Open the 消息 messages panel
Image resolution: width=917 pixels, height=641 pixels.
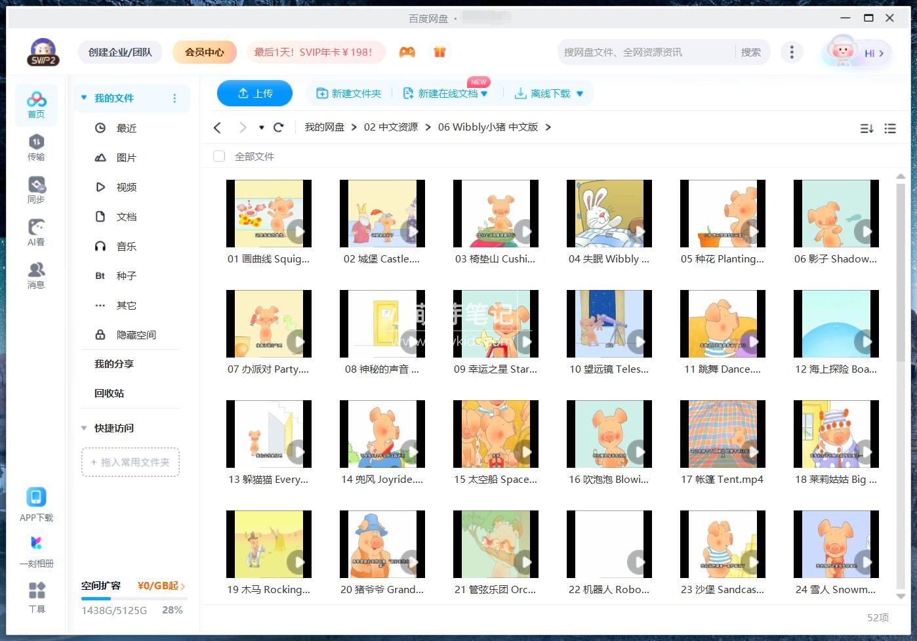point(36,274)
